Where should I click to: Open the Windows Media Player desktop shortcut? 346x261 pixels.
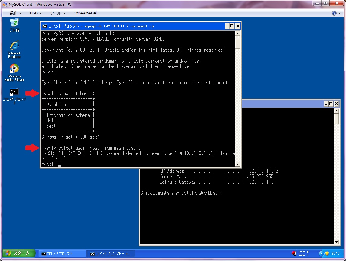[14, 73]
